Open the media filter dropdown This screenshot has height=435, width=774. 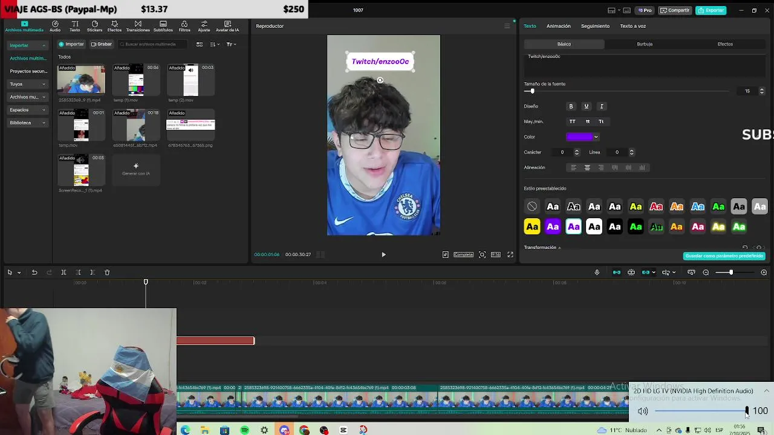(231, 44)
